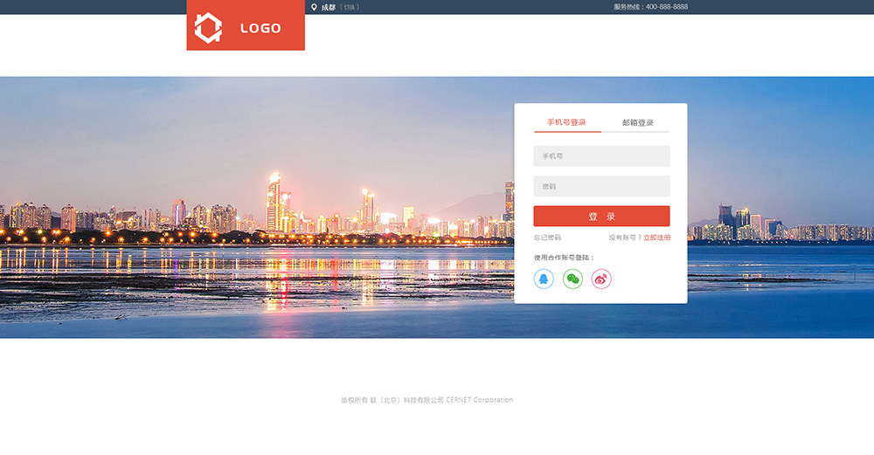Click the LOGO text in the red banner
The width and height of the screenshot is (874, 455).
(260, 28)
